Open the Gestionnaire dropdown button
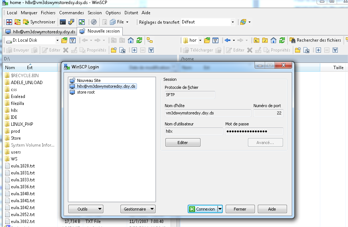348x227 pixels. tap(138, 209)
